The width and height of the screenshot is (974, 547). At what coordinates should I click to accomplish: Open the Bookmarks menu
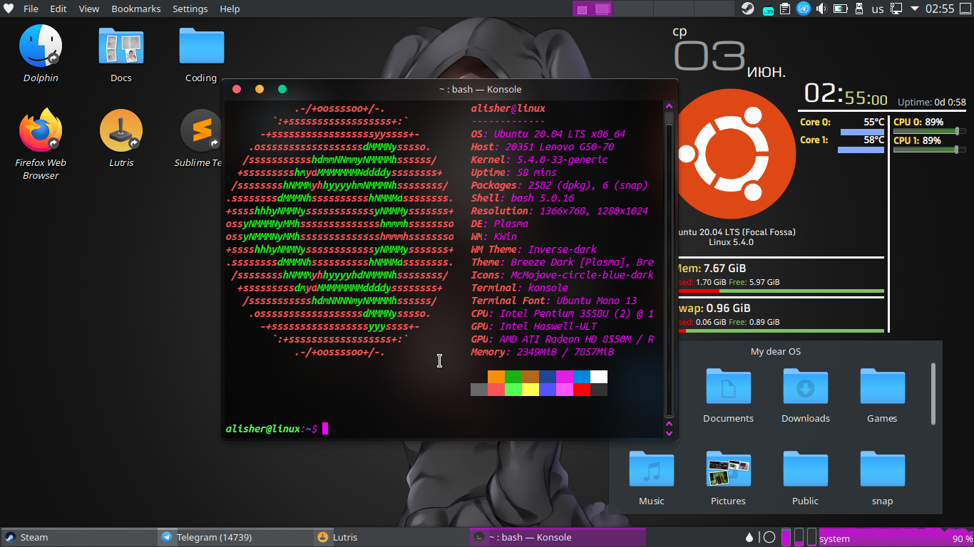click(136, 9)
